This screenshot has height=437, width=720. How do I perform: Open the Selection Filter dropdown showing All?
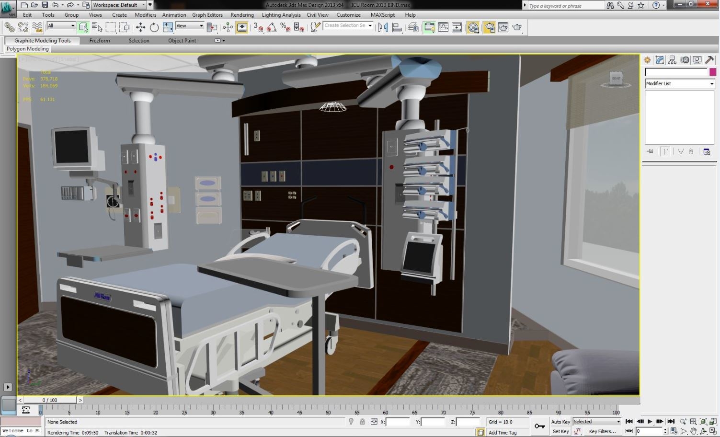[x=60, y=25]
